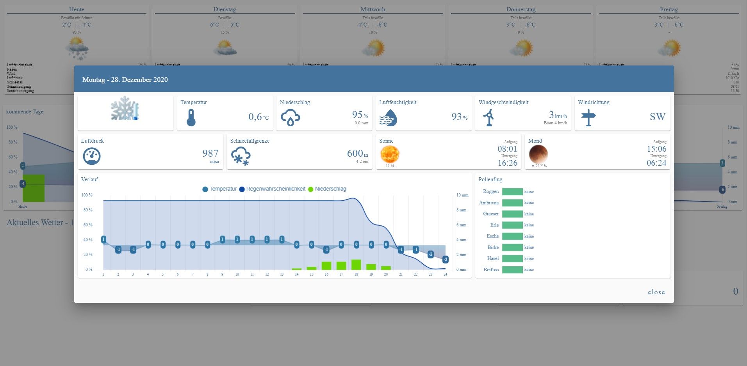Toggle Regenwahrscheinlichkeit series in chart legend
Image resolution: width=747 pixels, height=366 pixels.
click(x=272, y=189)
